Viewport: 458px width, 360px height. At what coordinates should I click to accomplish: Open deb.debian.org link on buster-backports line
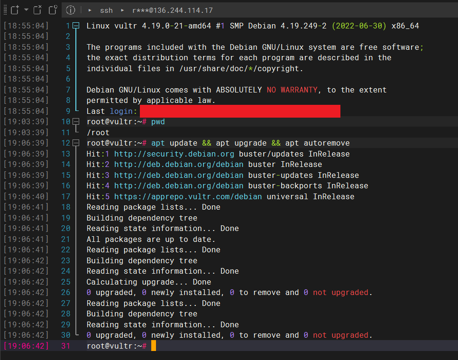pos(179,185)
